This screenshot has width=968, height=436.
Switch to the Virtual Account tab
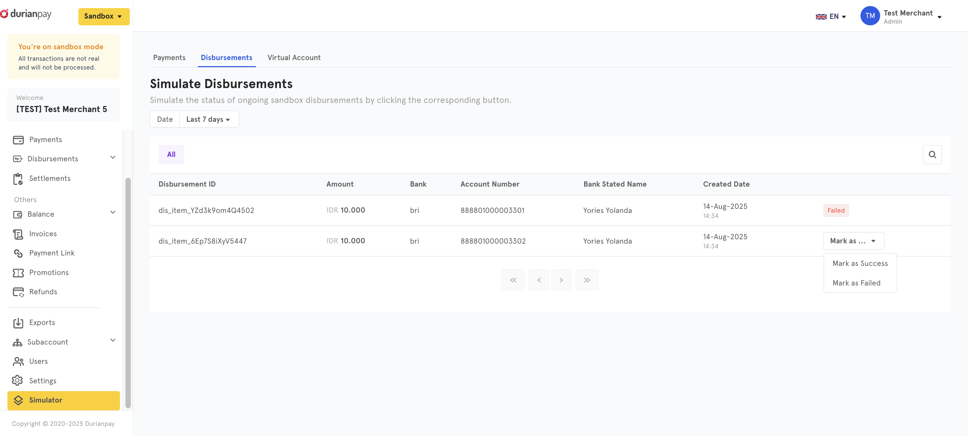click(x=294, y=58)
